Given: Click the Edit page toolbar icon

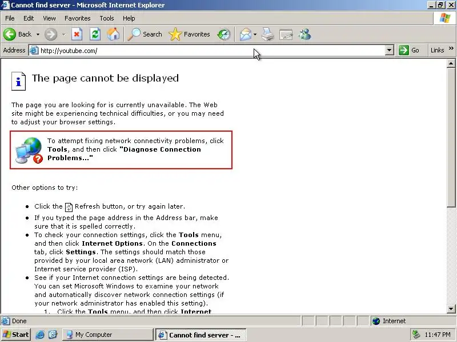Looking at the screenshot, I should point(286,34).
